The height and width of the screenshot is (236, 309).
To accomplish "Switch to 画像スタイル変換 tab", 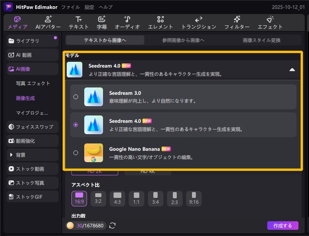I will (261, 40).
